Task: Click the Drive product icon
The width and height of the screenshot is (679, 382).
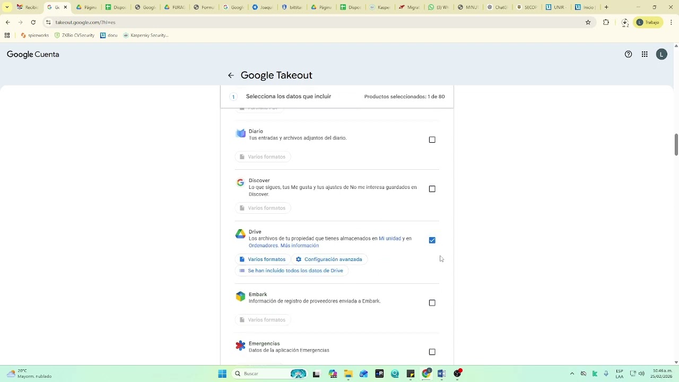Action: 240,234
